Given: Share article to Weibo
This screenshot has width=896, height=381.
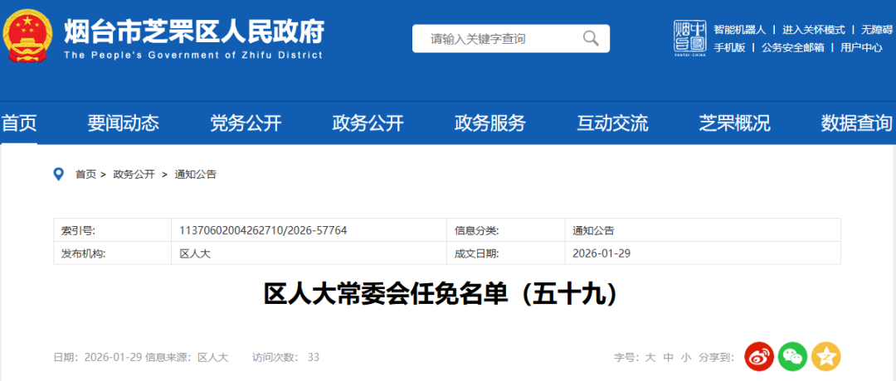Looking at the screenshot, I should tap(758, 356).
